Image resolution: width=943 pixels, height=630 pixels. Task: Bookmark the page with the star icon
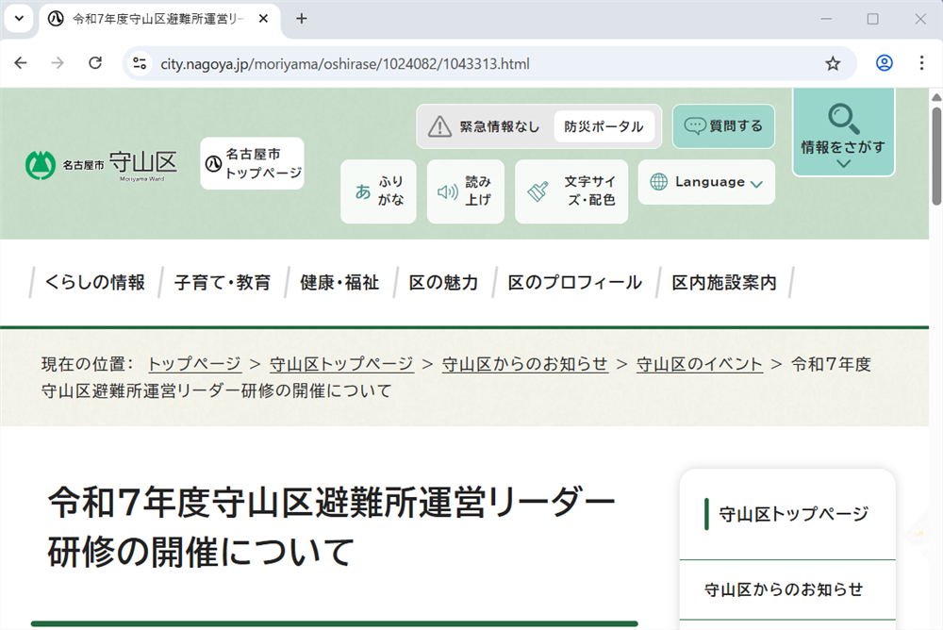coord(833,62)
